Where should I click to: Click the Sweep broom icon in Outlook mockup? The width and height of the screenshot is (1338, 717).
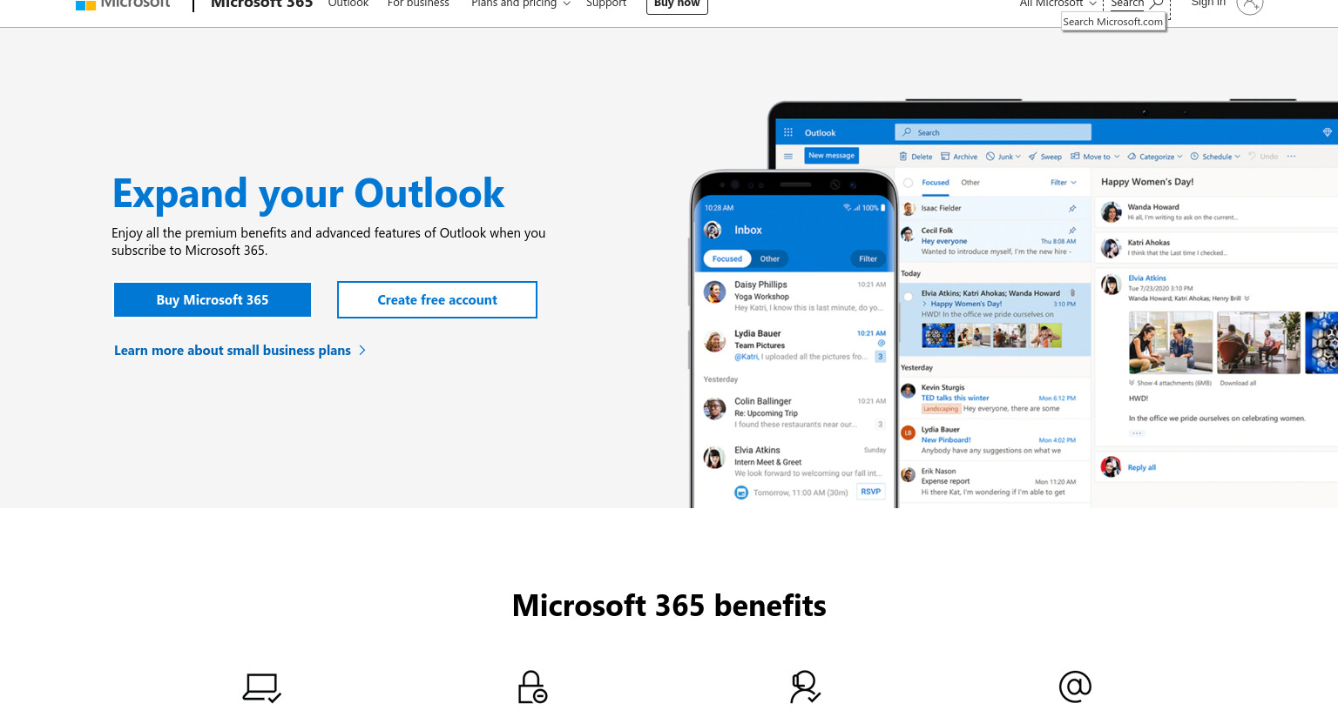click(x=1032, y=157)
